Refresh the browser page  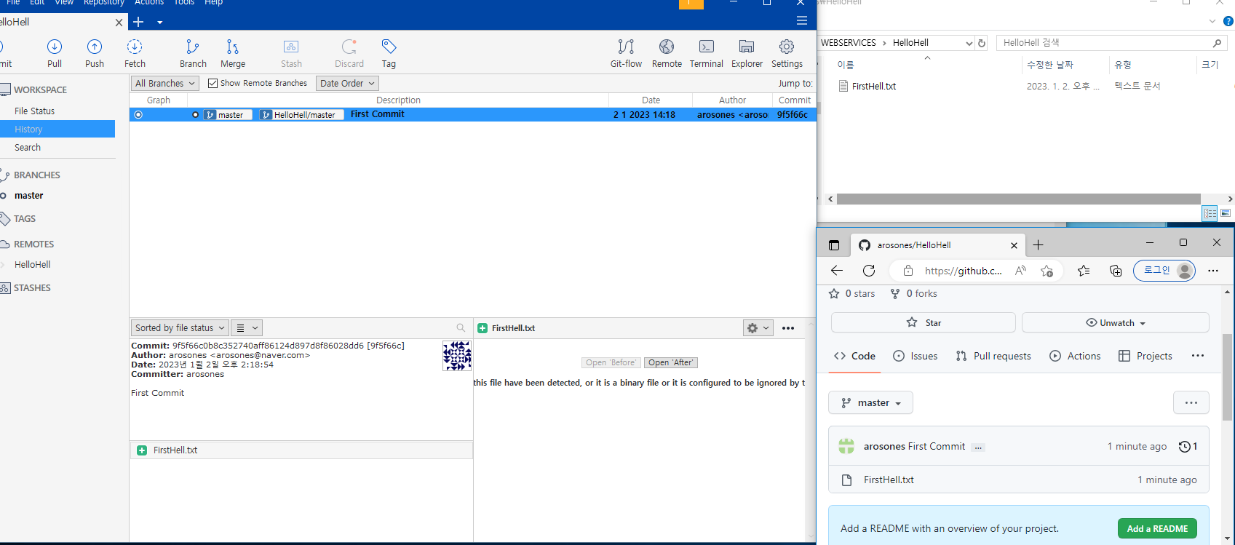(x=869, y=271)
